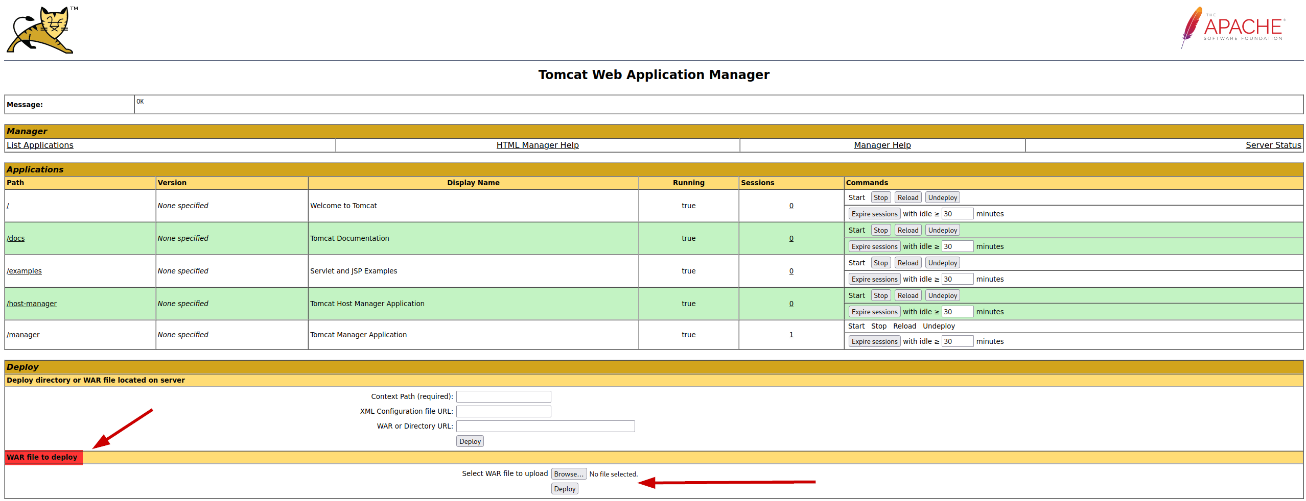Undeploy the Tomcat Host Manager Application
Viewport: 1306px width, 501px height.
pos(943,295)
